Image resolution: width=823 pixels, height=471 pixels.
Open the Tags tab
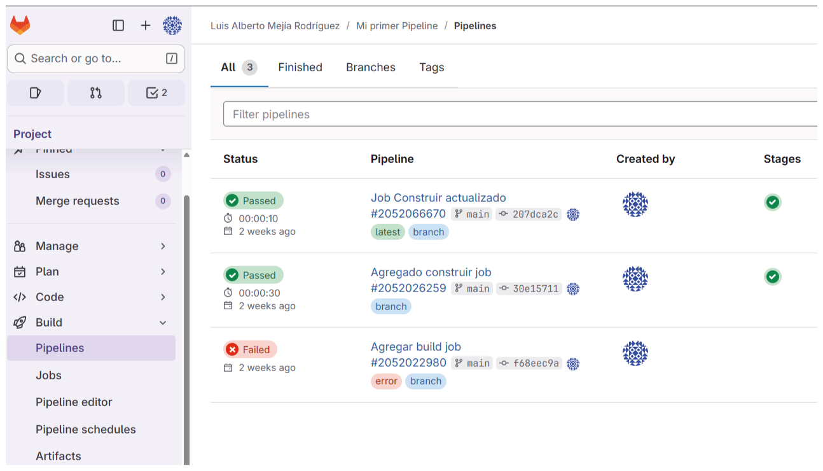coord(432,67)
